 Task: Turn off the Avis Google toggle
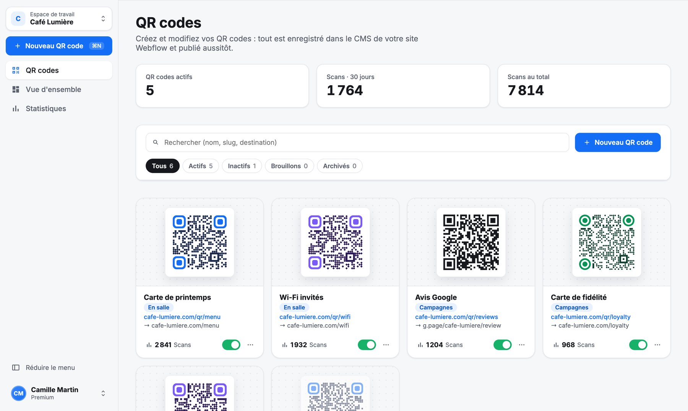pyautogui.click(x=503, y=345)
